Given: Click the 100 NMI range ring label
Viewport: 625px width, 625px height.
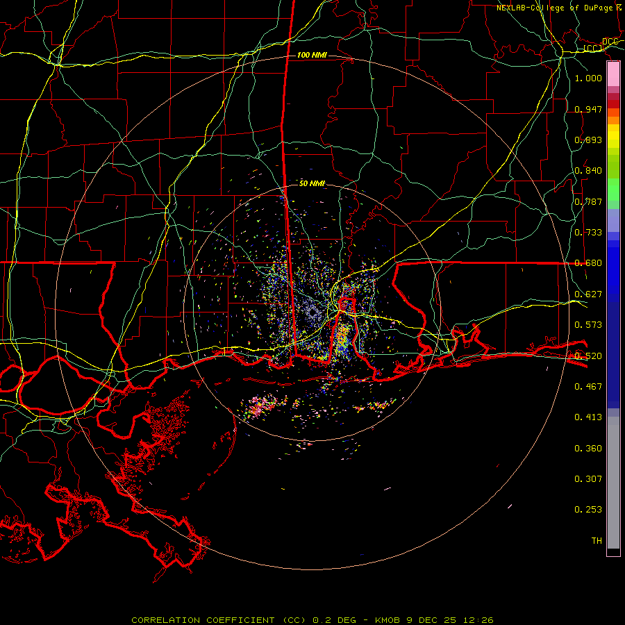Looking at the screenshot, I should (312, 55).
